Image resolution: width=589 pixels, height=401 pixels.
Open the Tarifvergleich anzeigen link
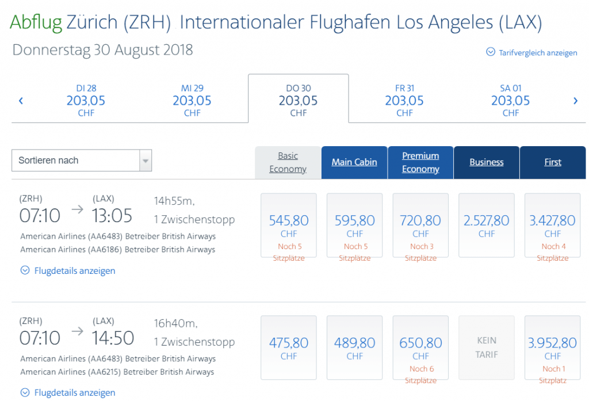(538, 53)
